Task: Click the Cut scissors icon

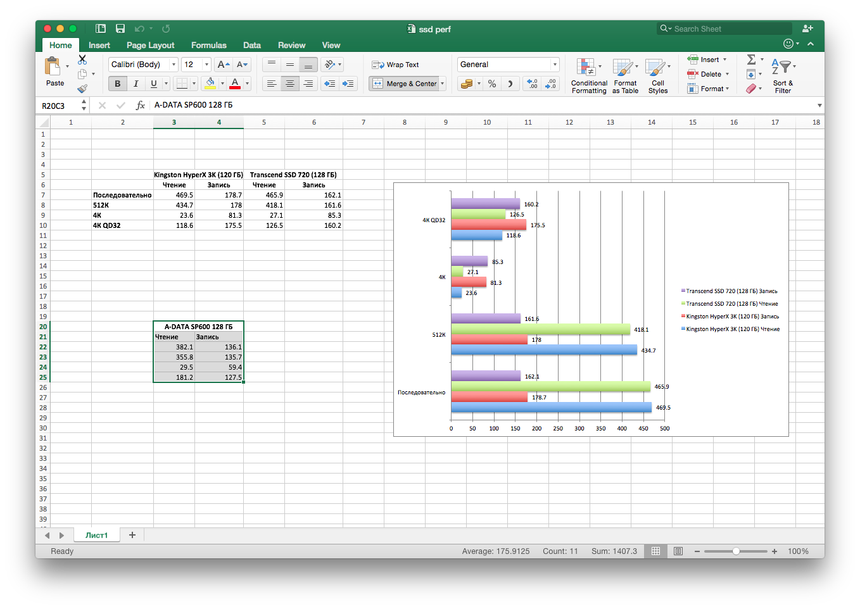Action: (x=82, y=60)
